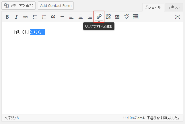Click the insert/edit link icon

pyautogui.click(x=99, y=17)
